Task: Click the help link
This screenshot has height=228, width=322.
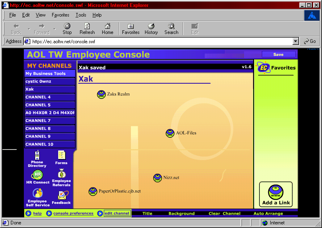Action: [38, 213]
